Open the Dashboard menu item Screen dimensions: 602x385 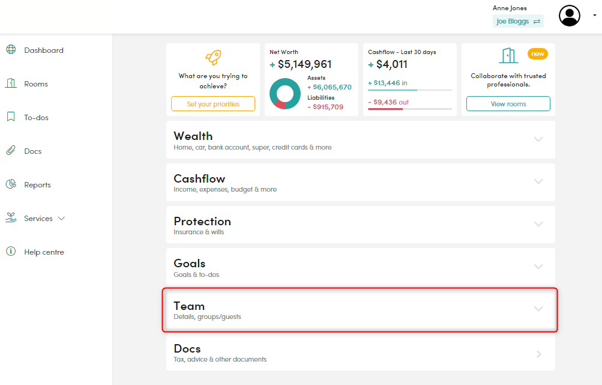coord(44,50)
